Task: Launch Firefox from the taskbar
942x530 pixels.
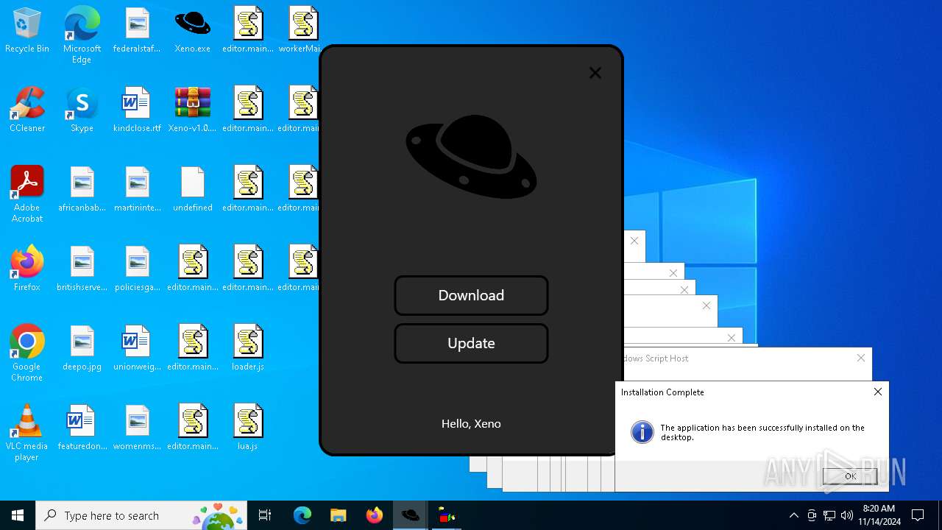Action: [375, 515]
